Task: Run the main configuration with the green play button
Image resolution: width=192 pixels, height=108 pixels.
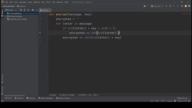Action: click(166, 6)
